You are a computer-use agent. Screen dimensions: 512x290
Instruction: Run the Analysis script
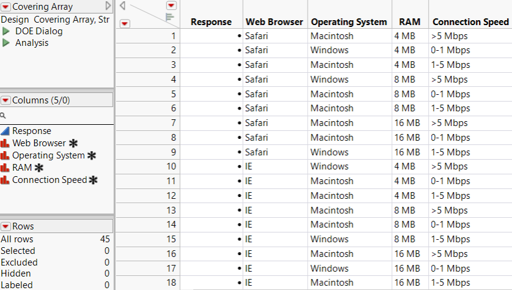click(x=6, y=43)
